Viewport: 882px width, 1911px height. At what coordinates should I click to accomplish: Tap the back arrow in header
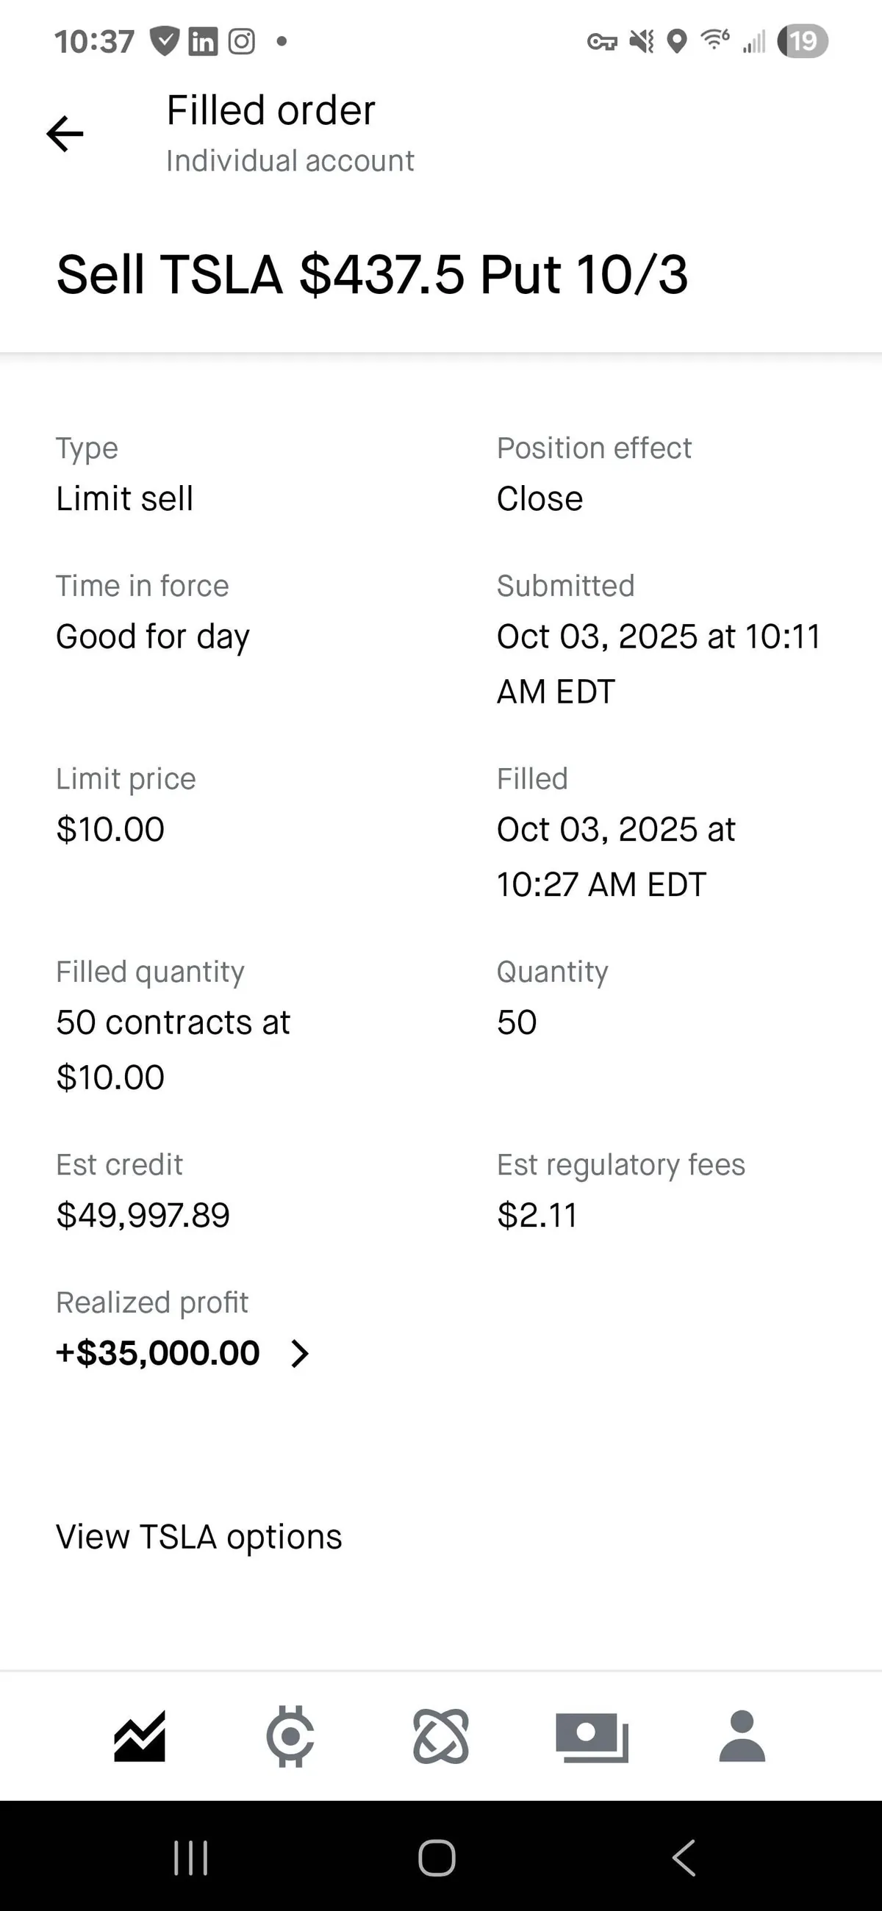click(65, 134)
